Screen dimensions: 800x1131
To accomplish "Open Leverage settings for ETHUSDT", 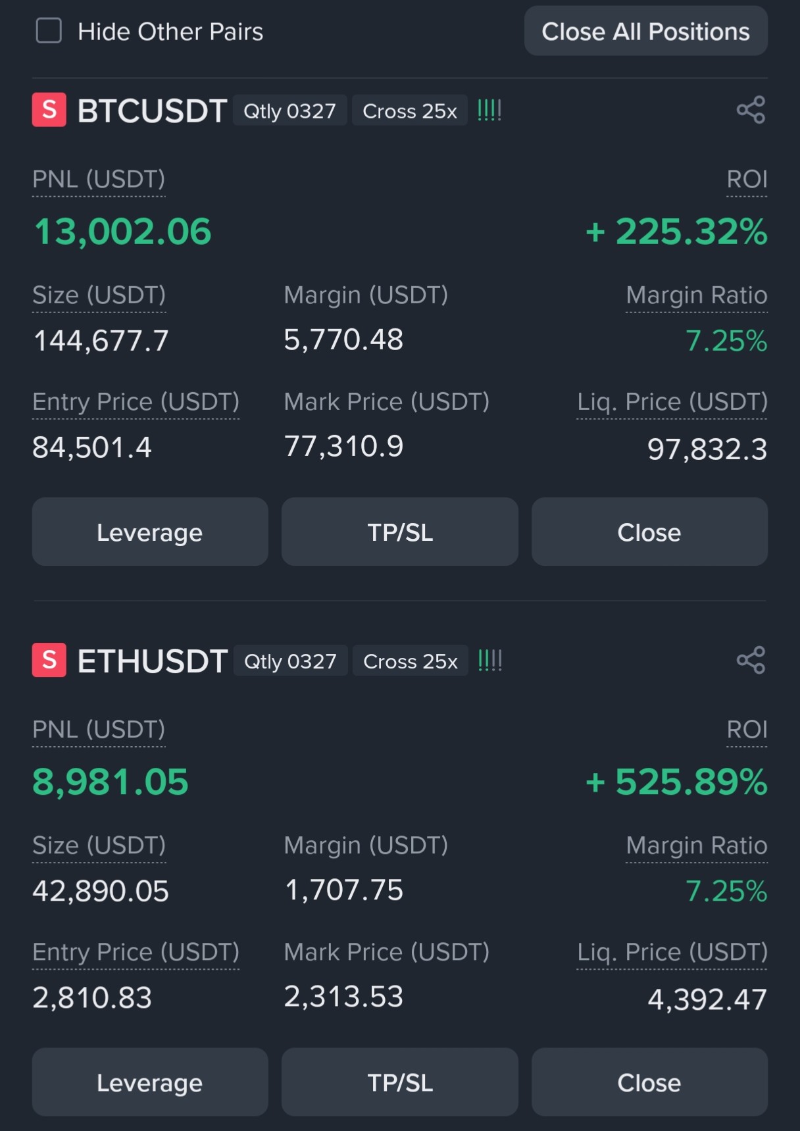I will pyautogui.click(x=150, y=1082).
